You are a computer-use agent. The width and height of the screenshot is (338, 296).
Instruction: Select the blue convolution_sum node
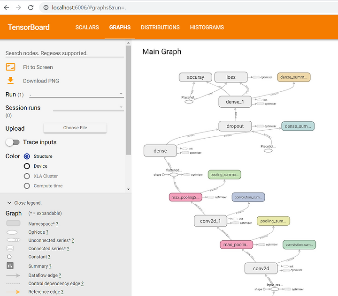[x=248, y=197]
